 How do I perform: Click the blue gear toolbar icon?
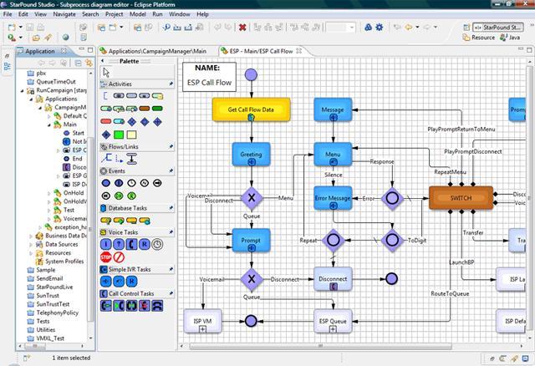(379, 28)
